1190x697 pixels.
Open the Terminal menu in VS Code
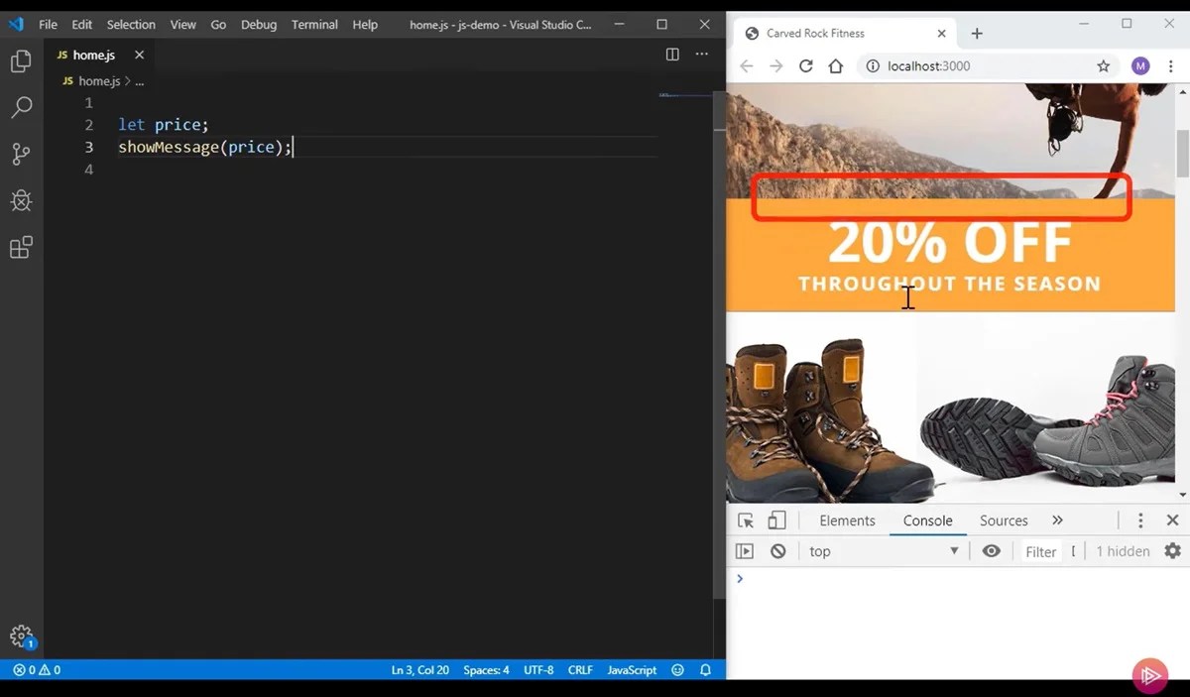click(313, 25)
